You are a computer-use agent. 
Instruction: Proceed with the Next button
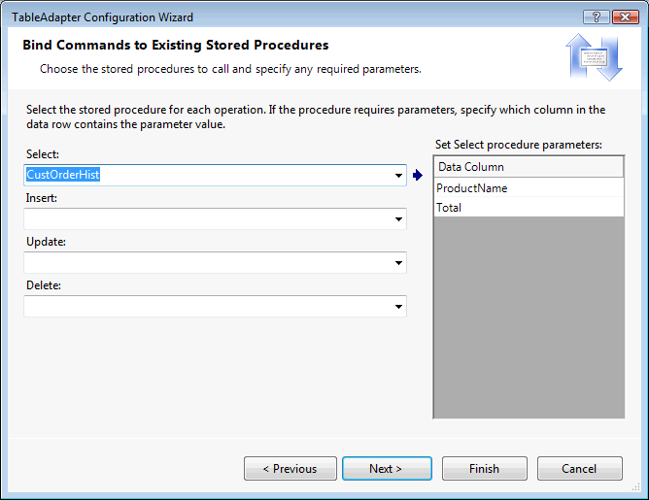[386, 469]
